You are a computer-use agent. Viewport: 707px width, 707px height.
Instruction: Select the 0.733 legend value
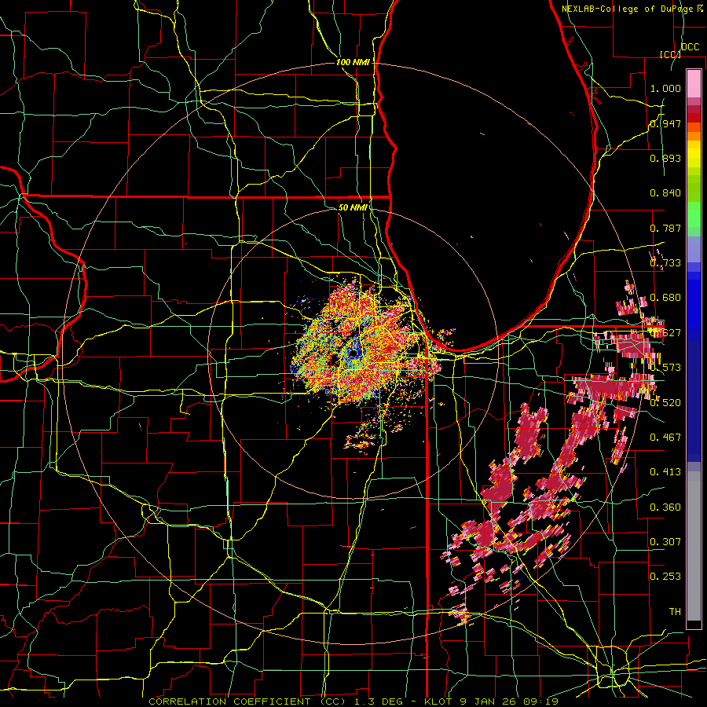click(x=665, y=263)
